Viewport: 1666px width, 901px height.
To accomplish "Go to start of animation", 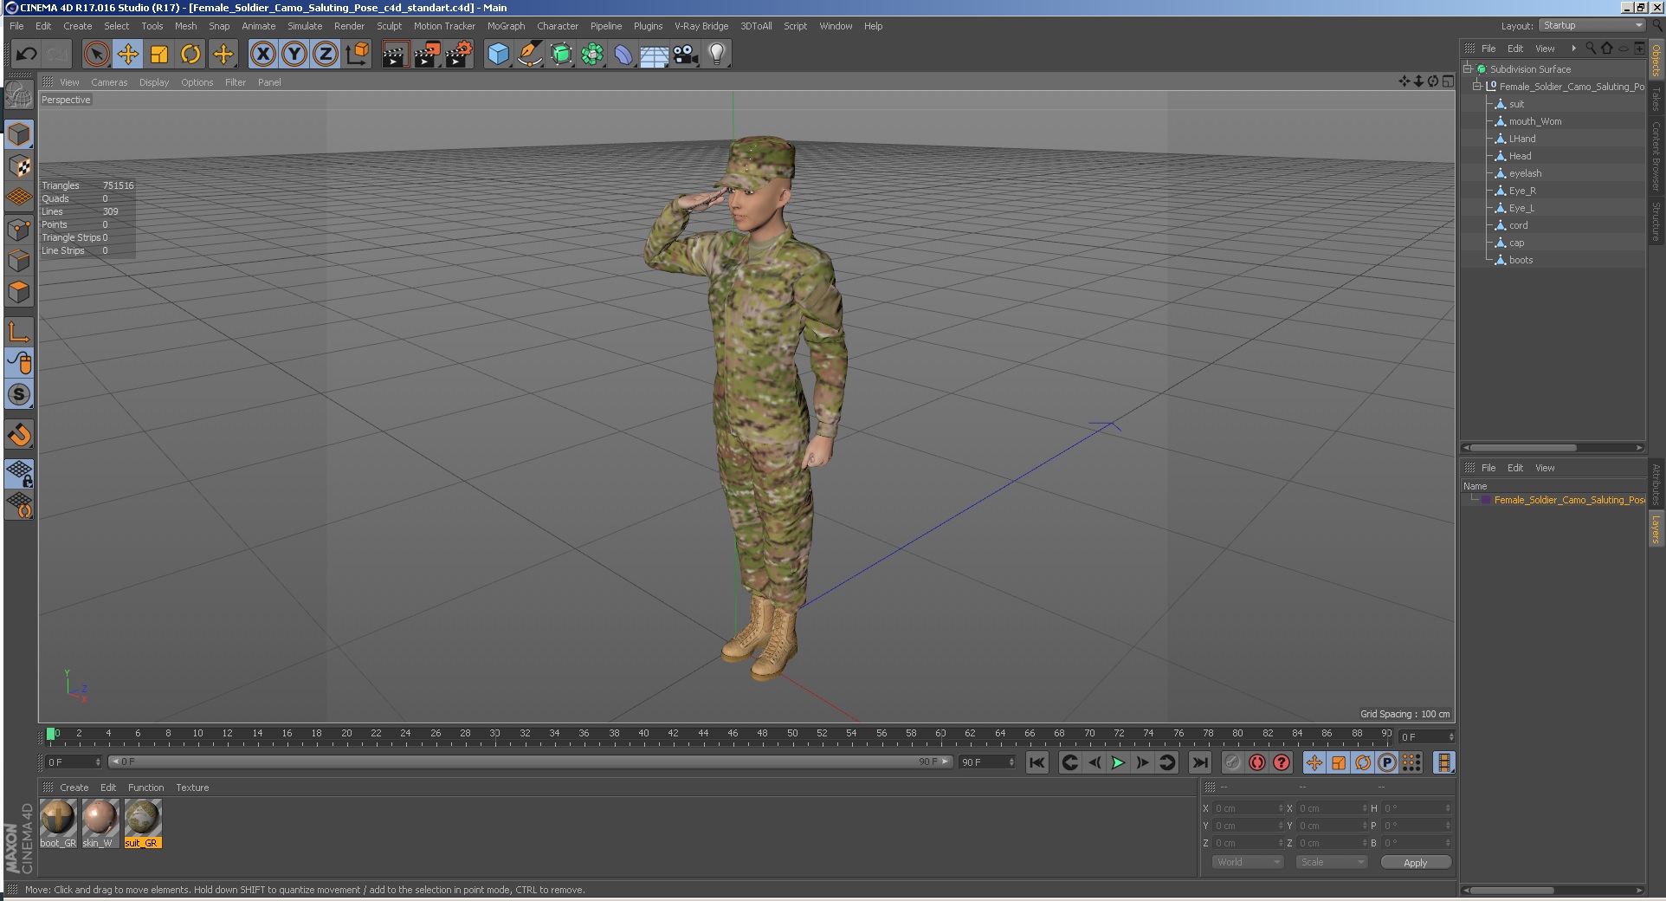I will coord(1036,762).
